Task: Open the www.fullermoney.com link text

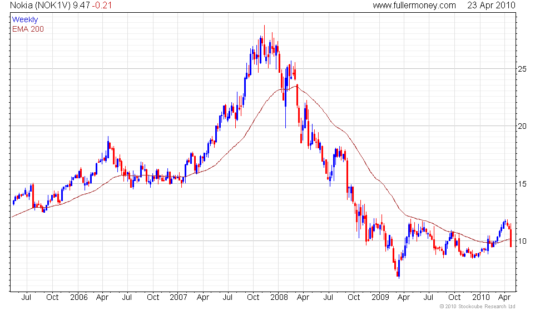Action: [x=414, y=5]
